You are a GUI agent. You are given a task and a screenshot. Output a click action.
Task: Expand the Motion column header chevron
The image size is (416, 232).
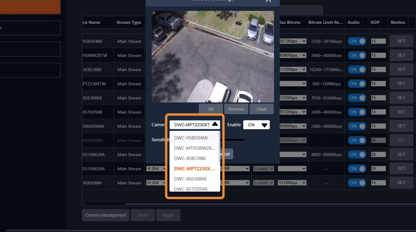[x=412, y=23]
